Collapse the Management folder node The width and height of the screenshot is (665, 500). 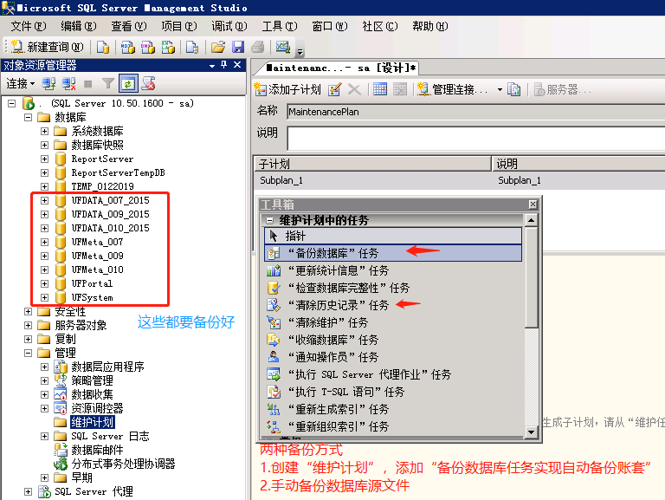(x=28, y=354)
